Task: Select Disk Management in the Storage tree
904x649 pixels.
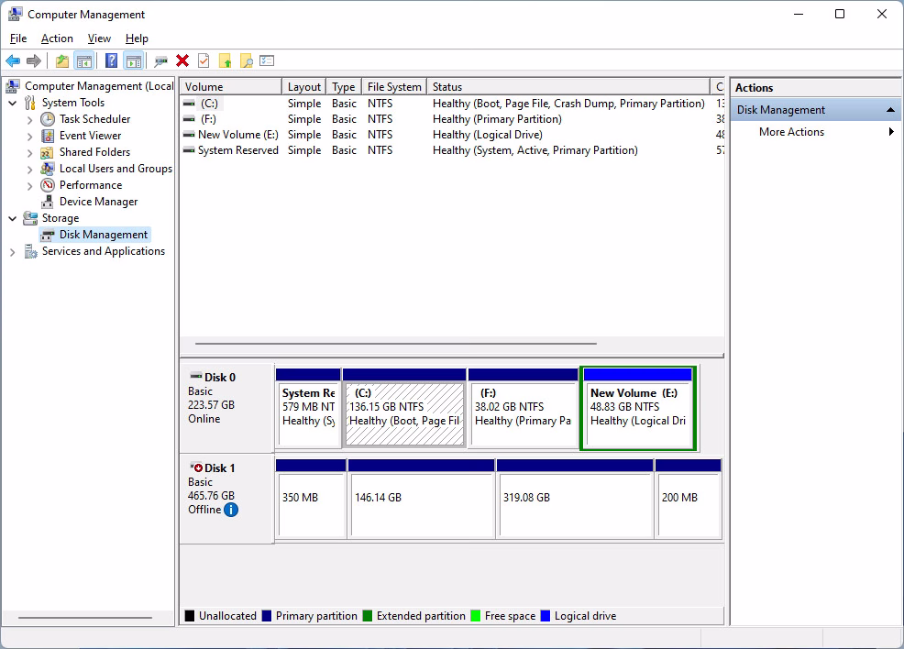Action: tap(104, 235)
